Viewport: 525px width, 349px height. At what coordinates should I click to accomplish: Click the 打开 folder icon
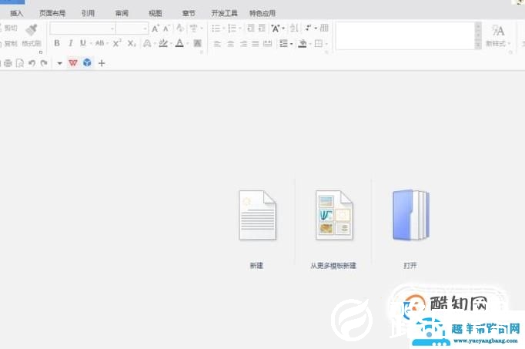tap(411, 215)
